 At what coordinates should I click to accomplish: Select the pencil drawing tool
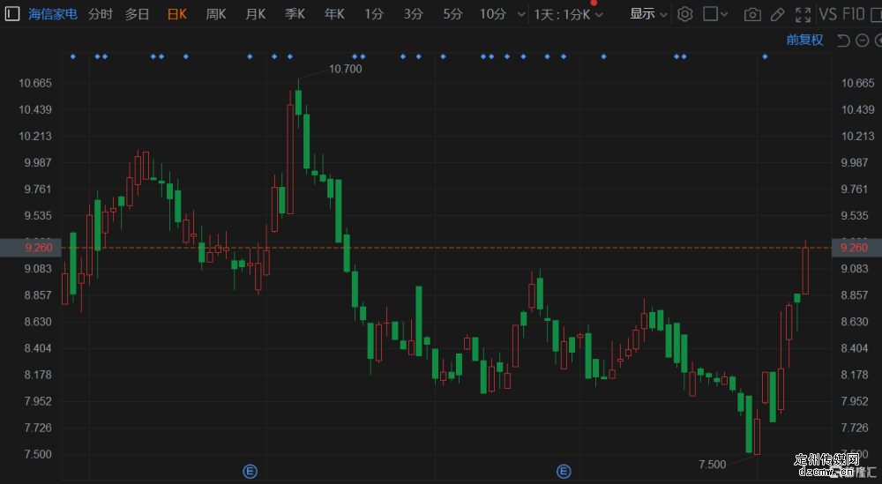click(x=777, y=15)
